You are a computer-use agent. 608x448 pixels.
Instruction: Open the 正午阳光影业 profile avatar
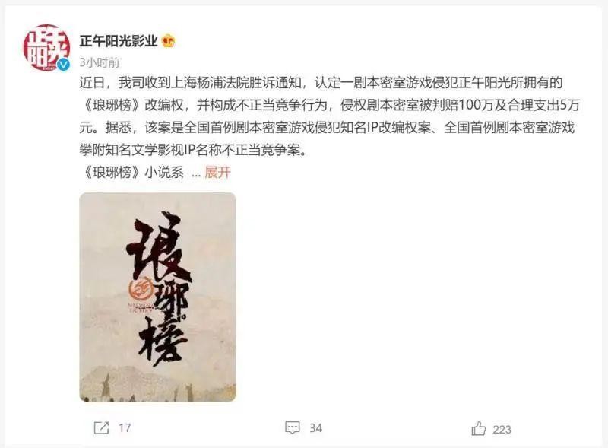(x=46, y=48)
